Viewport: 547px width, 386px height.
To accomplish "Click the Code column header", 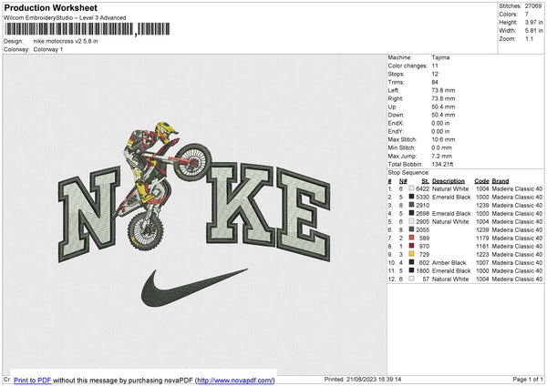I will click(x=481, y=181).
